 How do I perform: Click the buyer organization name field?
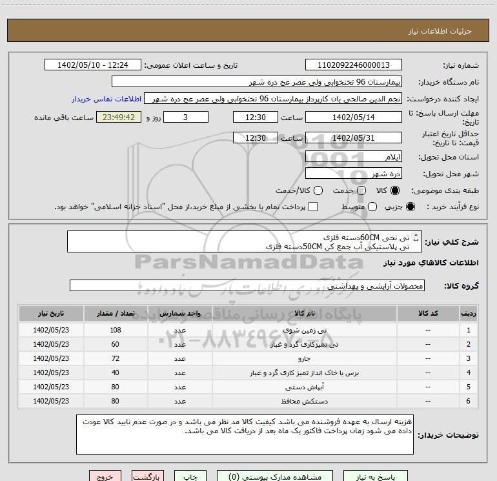[x=257, y=82]
